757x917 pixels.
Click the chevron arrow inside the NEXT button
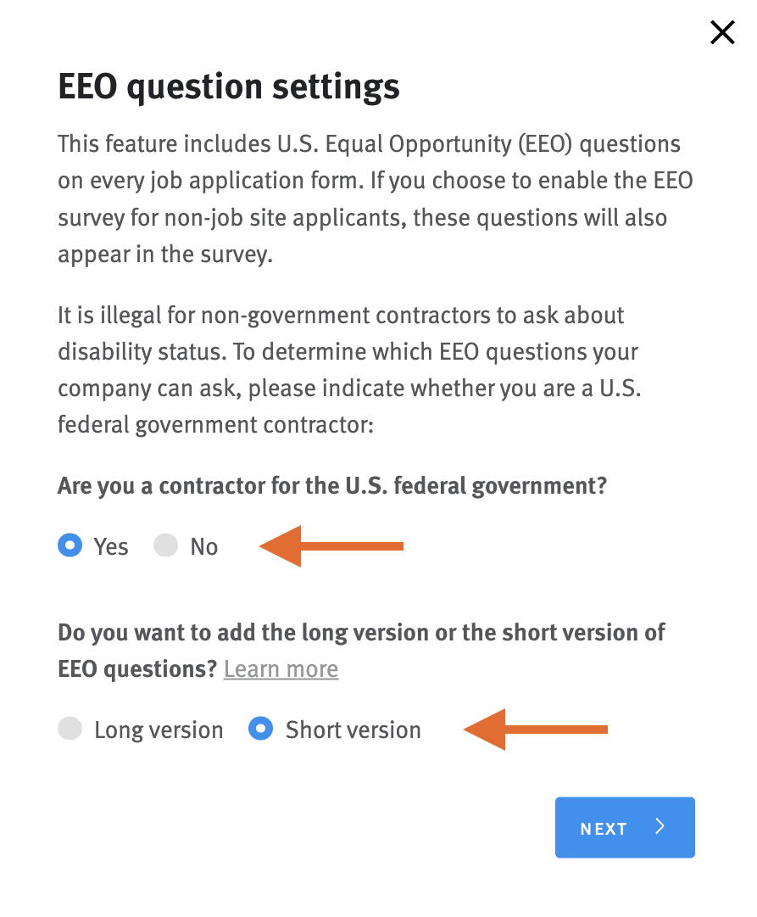pos(660,827)
